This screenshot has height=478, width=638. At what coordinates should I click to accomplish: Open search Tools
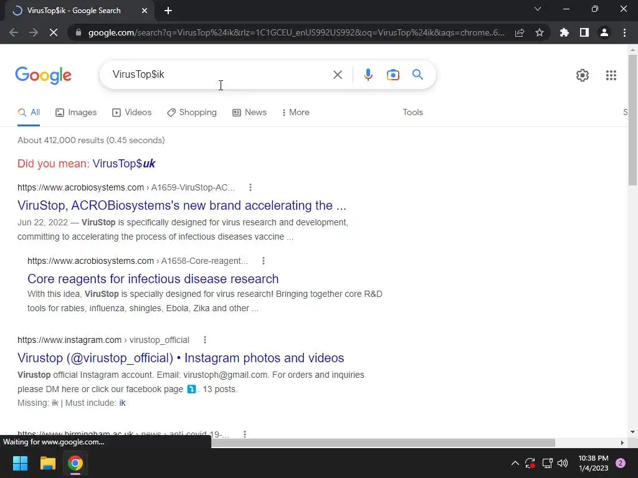coord(412,113)
